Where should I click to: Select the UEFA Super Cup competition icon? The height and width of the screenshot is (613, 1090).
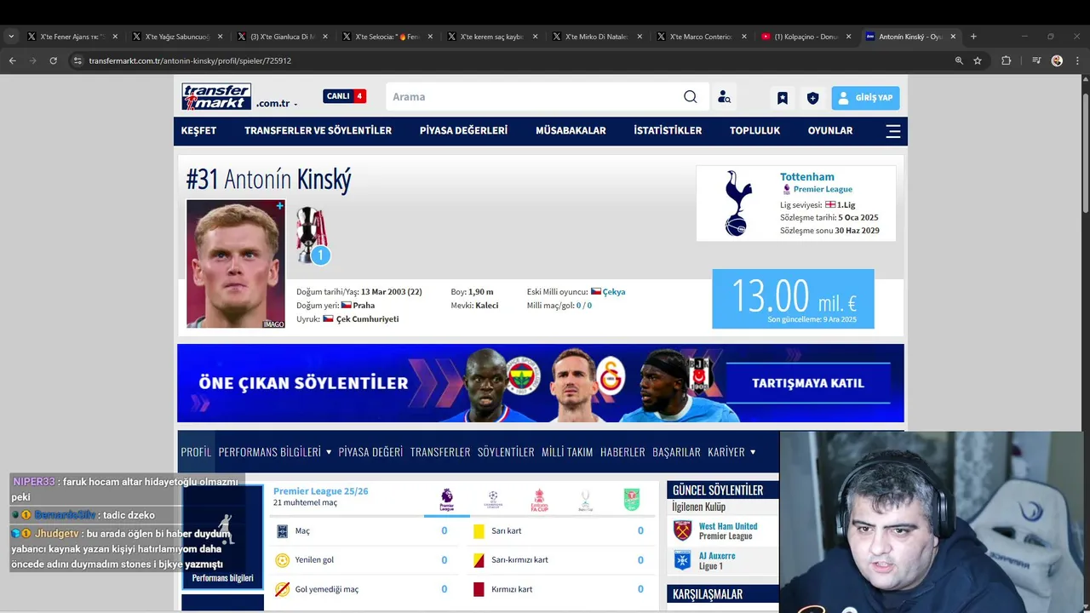point(585,500)
